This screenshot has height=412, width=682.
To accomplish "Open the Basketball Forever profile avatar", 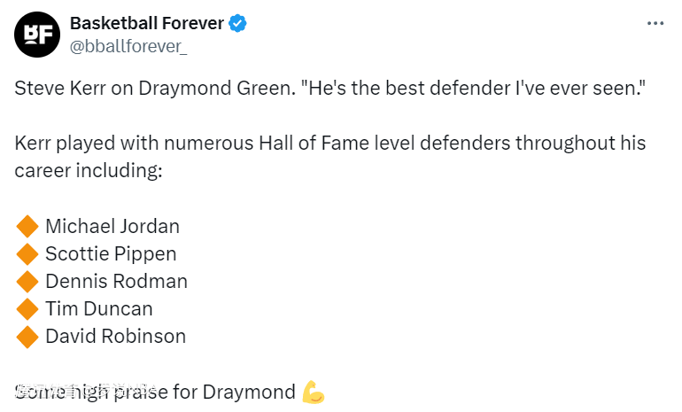I will (37, 34).
